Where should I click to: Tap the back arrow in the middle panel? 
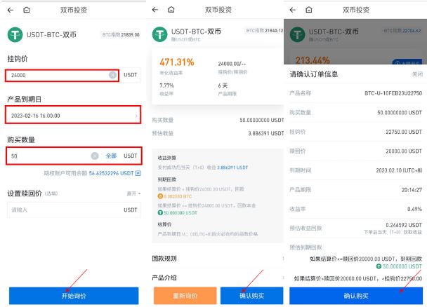click(x=155, y=11)
